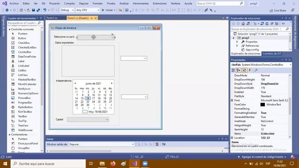Select the ComboBox control in toolbox
The height and width of the screenshot is (168, 299).
(x=24, y=52)
